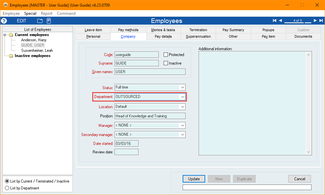Open the help question mark icon
The image size is (325, 195).
tap(4, 21)
